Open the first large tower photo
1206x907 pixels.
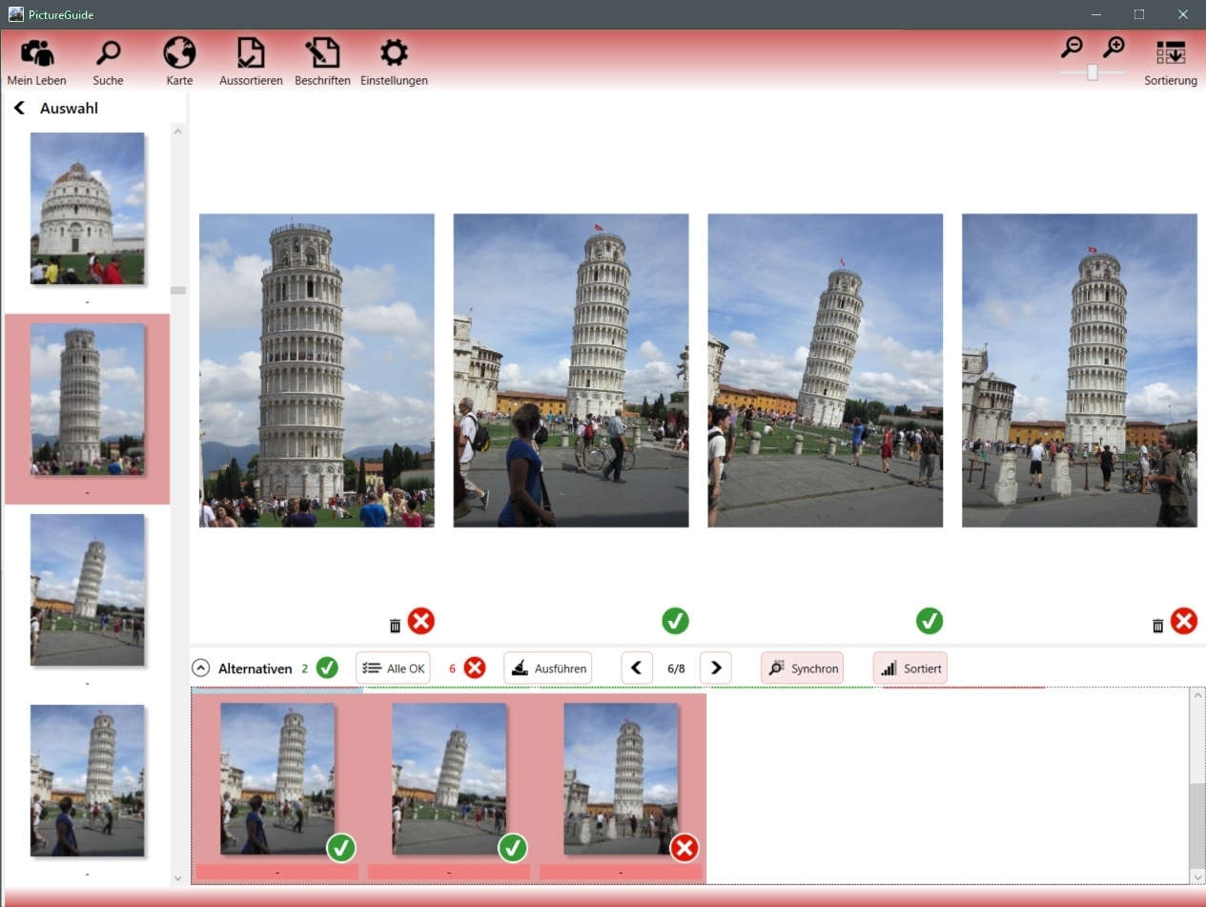click(x=317, y=370)
